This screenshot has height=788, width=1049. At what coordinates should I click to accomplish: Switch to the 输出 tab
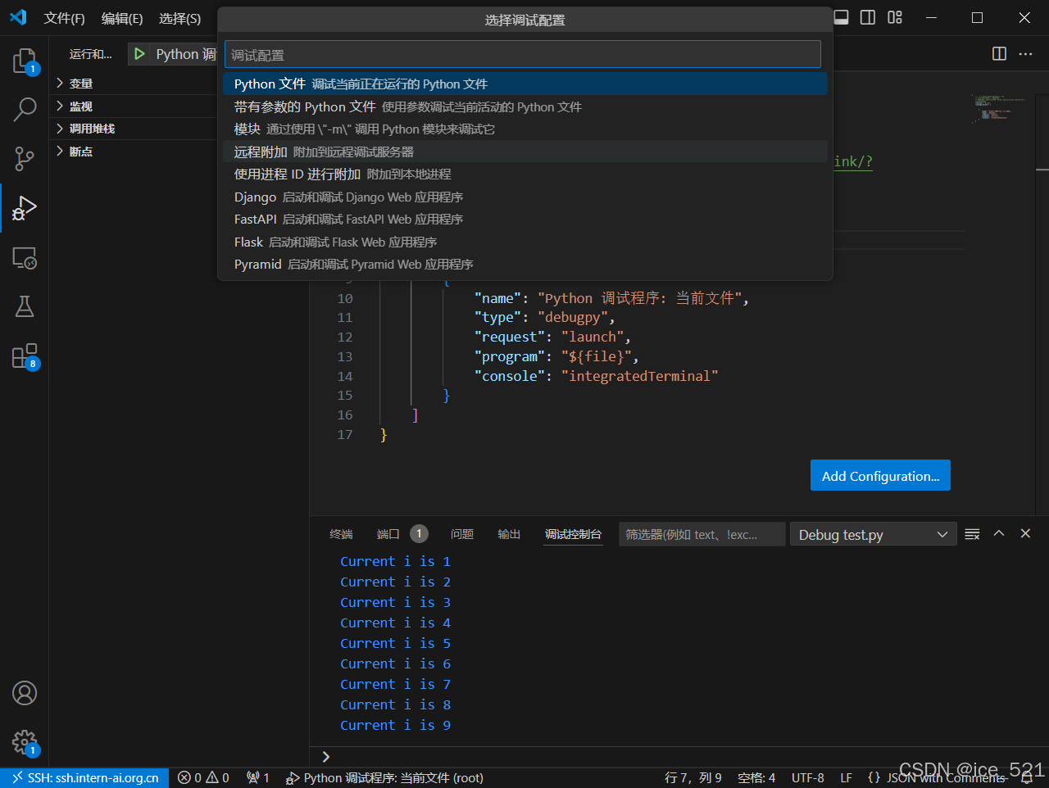(509, 534)
